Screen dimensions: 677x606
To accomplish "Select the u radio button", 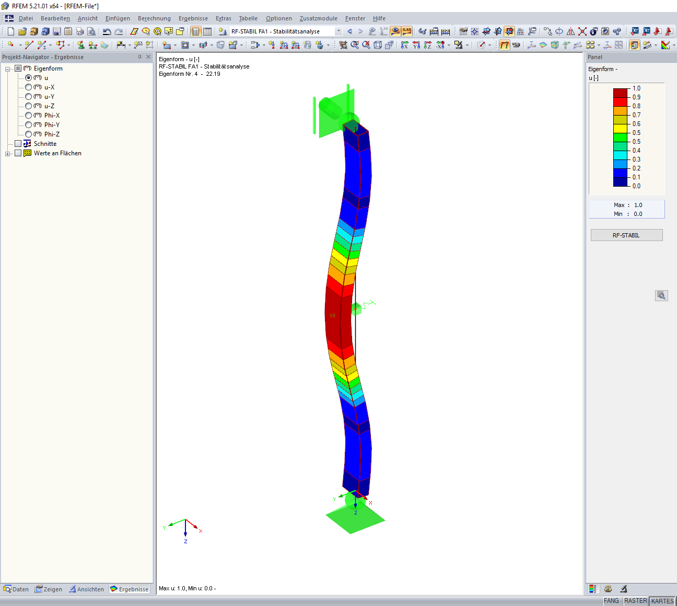I will coord(28,78).
